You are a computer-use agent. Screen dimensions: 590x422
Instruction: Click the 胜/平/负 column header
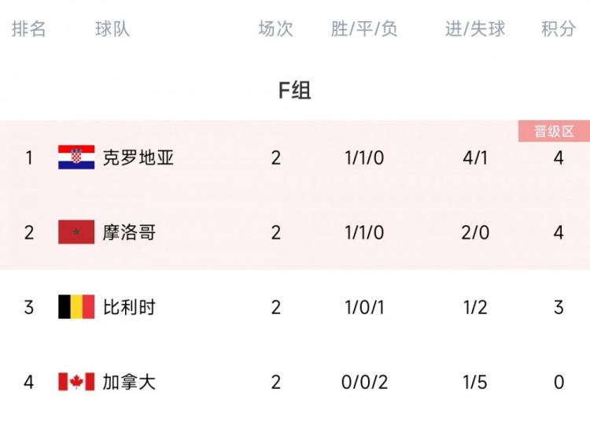364,29
